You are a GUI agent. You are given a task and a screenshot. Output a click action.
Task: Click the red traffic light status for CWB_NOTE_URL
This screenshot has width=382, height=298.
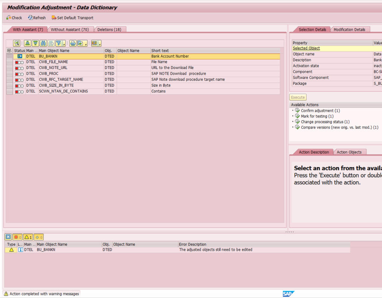click(x=19, y=68)
